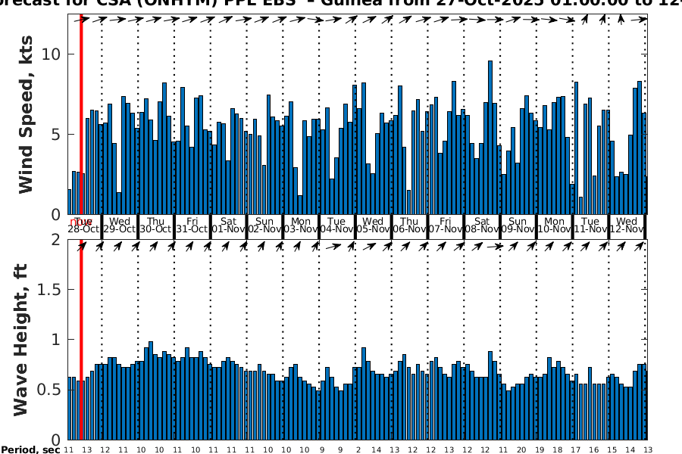Click the wind direction arrow above the top red line
The width and height of the screenshot is (682, 454).
(x=82, y=20)
